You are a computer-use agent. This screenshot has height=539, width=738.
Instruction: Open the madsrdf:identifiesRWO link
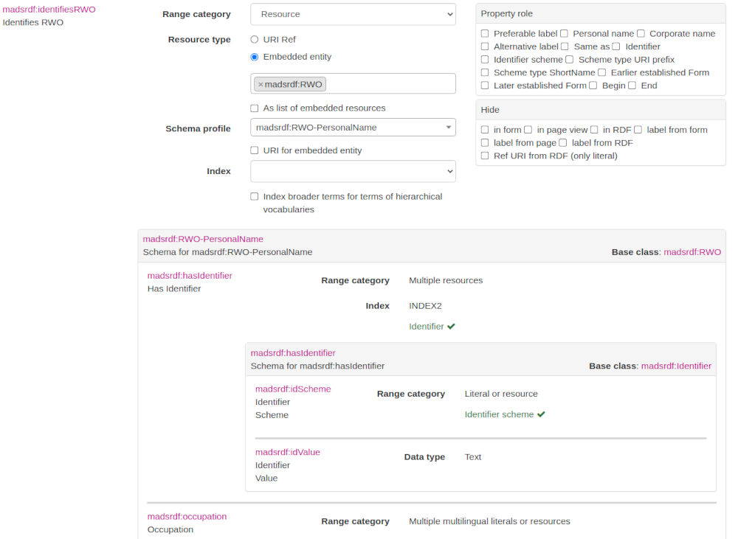49,10
